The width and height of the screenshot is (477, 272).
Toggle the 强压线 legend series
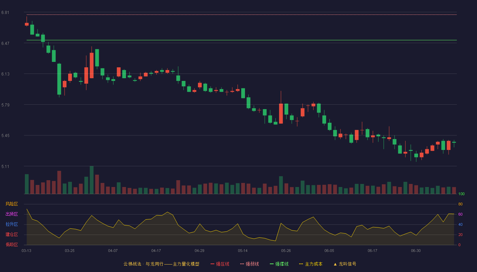point(220,264)
